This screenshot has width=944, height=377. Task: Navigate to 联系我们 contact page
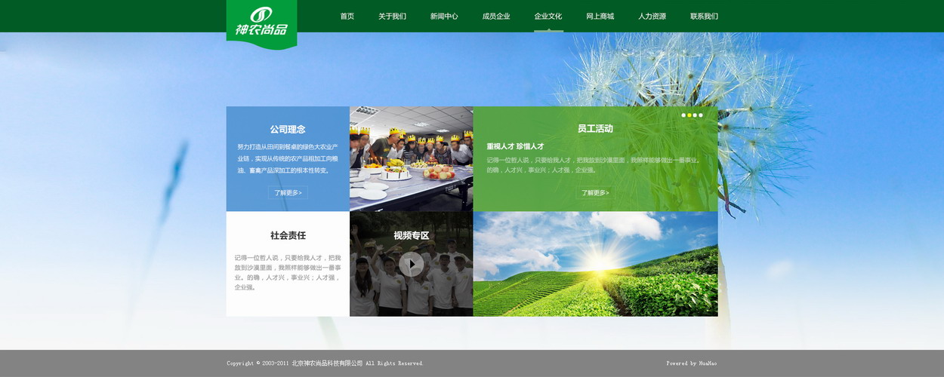(x=704, y=16)
